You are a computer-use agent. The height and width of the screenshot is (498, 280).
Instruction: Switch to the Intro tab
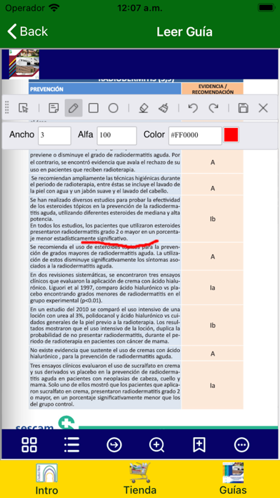[46, 479]
